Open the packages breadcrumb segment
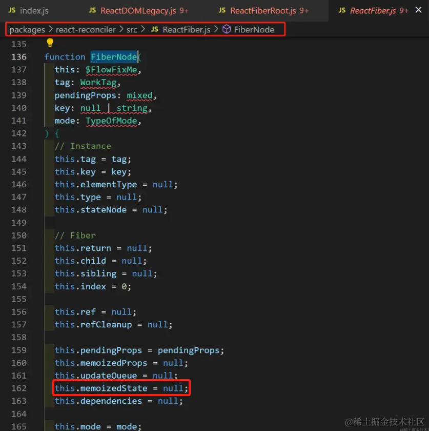Image resolution: width=429 pixels, height=431 pixels. pos(27,29)
